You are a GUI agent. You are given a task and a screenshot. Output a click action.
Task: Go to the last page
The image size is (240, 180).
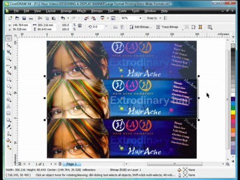coord(55,164)
